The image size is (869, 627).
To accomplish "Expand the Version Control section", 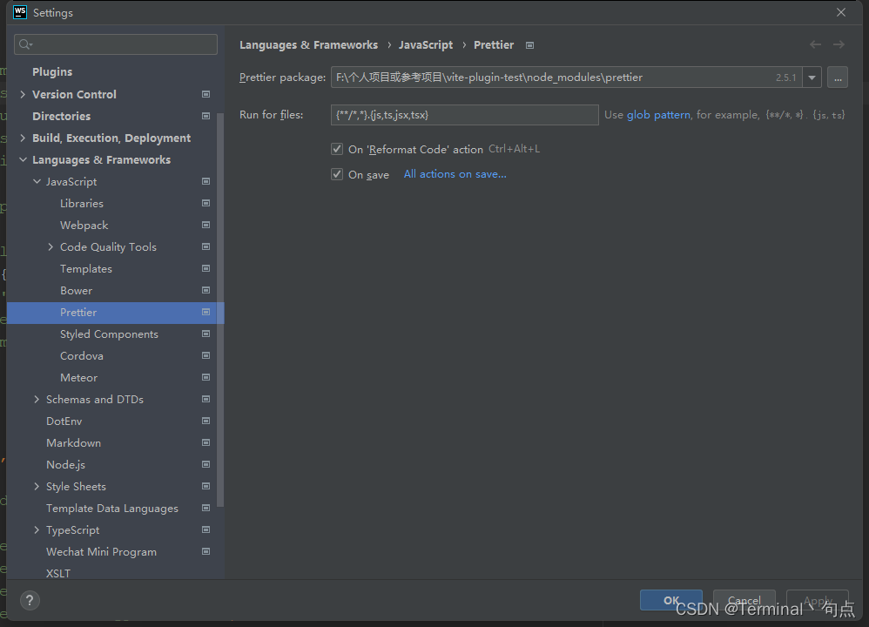I will 23,94.
